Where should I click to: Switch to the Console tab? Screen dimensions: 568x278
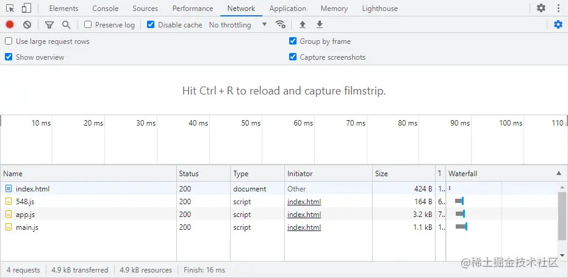(106, 9)
